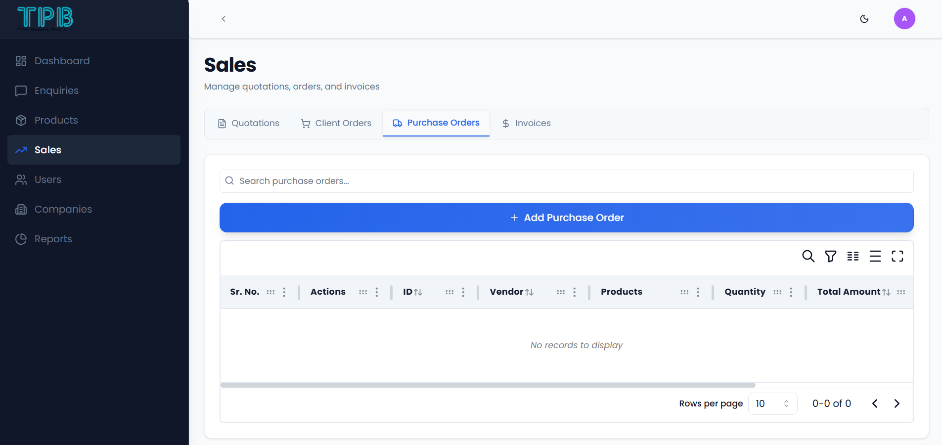942x445 pixels.
Task: Switch to the Quotations tab
Action: [x=249, y=123]
